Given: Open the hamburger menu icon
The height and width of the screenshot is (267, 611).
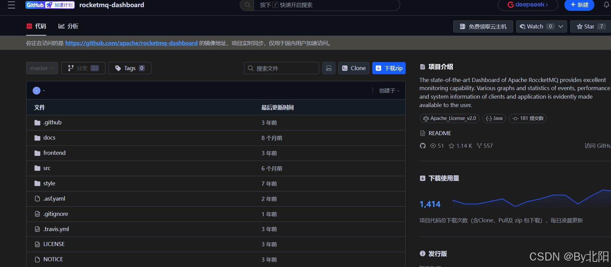Looking at the screenshot, I should (11, 5).
